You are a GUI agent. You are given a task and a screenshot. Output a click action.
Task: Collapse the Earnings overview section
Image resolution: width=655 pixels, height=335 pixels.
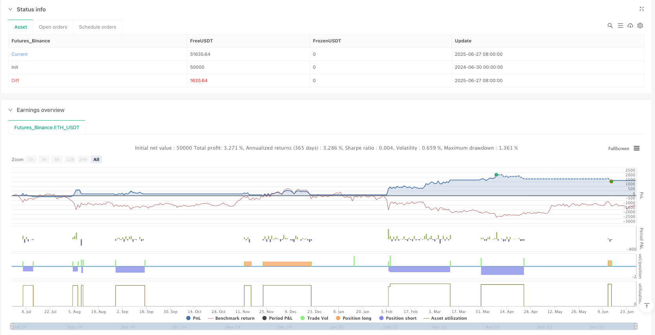10,110
